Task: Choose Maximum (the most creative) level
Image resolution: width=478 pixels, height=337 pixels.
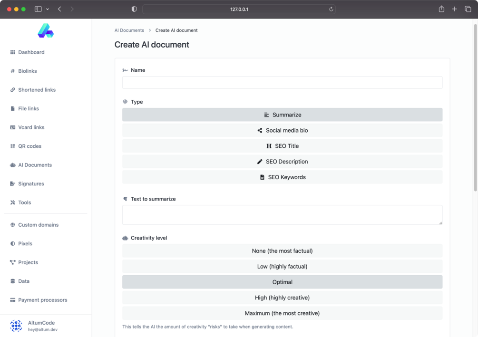Action: point(283,313)
